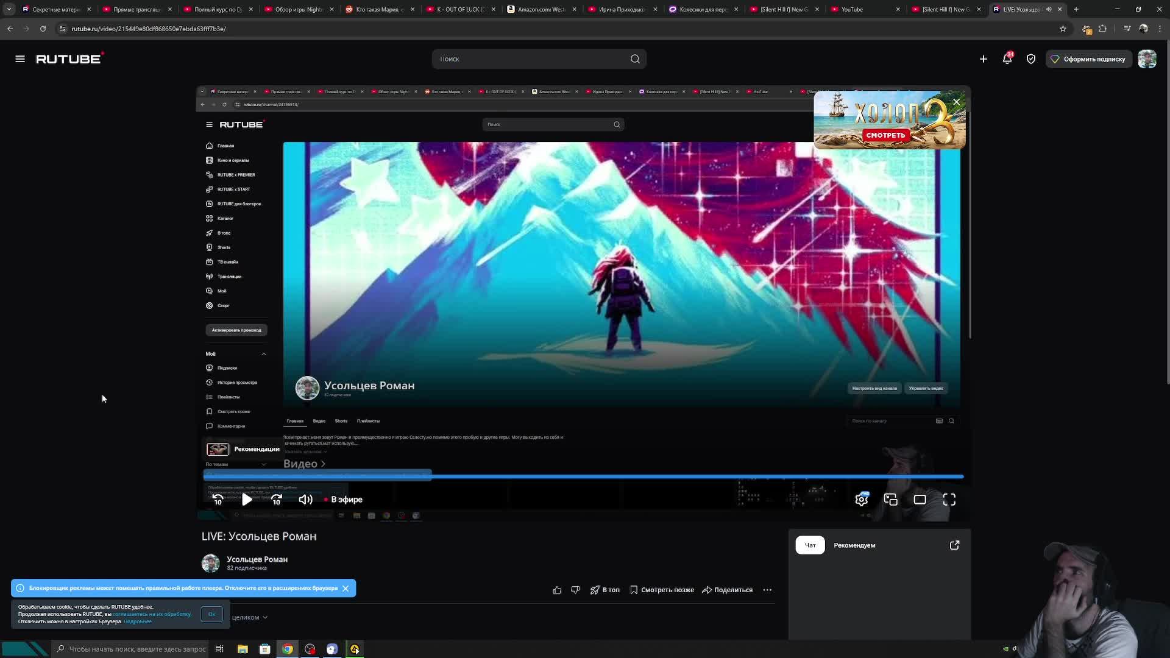1170x658 pixels.
Task: Reload the current page
Action: (43, 29)
